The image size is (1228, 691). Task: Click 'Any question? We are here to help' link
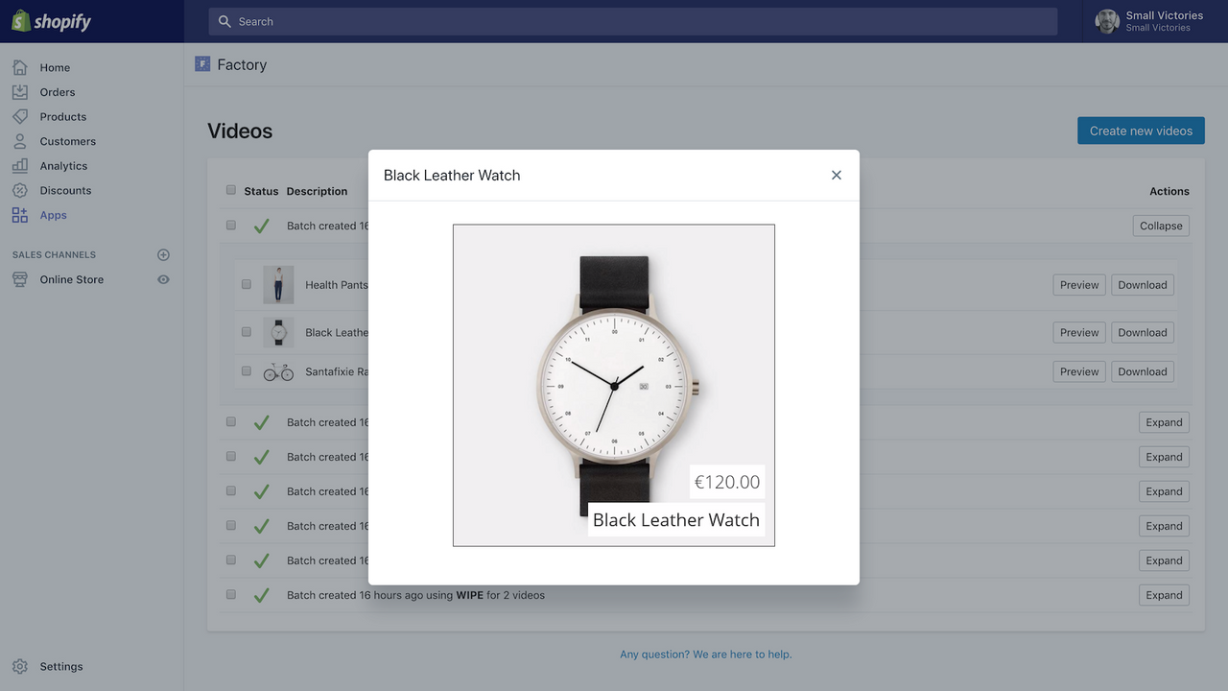(x=706, y=655)
